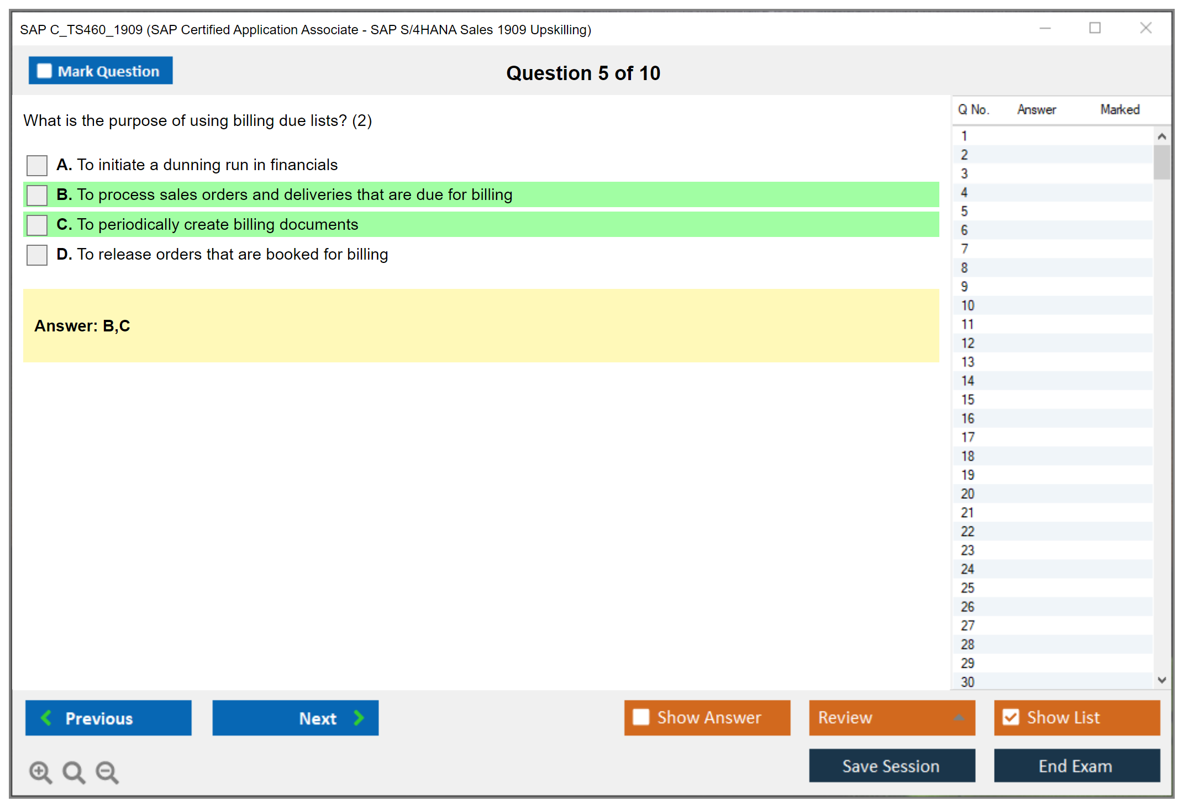This screenshot has width=1188, height=812.
Task: Check option B sales orders and deliveries
Action: [37, 195]
